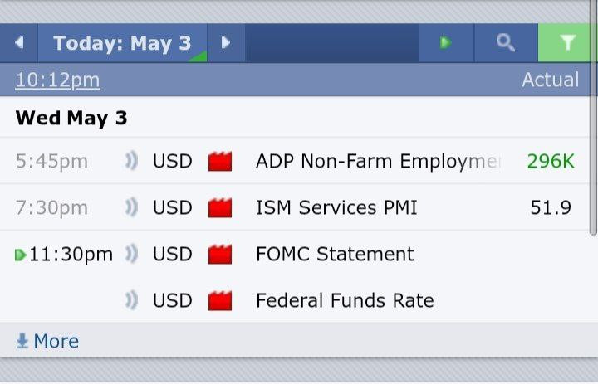Click the 10:12pm time zone link

point(57,80)
